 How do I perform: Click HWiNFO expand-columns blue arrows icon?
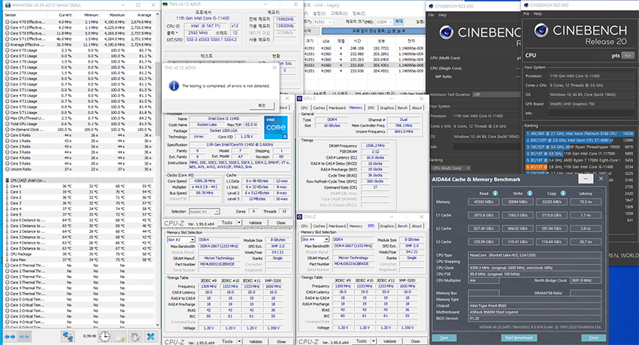point(10,337)
